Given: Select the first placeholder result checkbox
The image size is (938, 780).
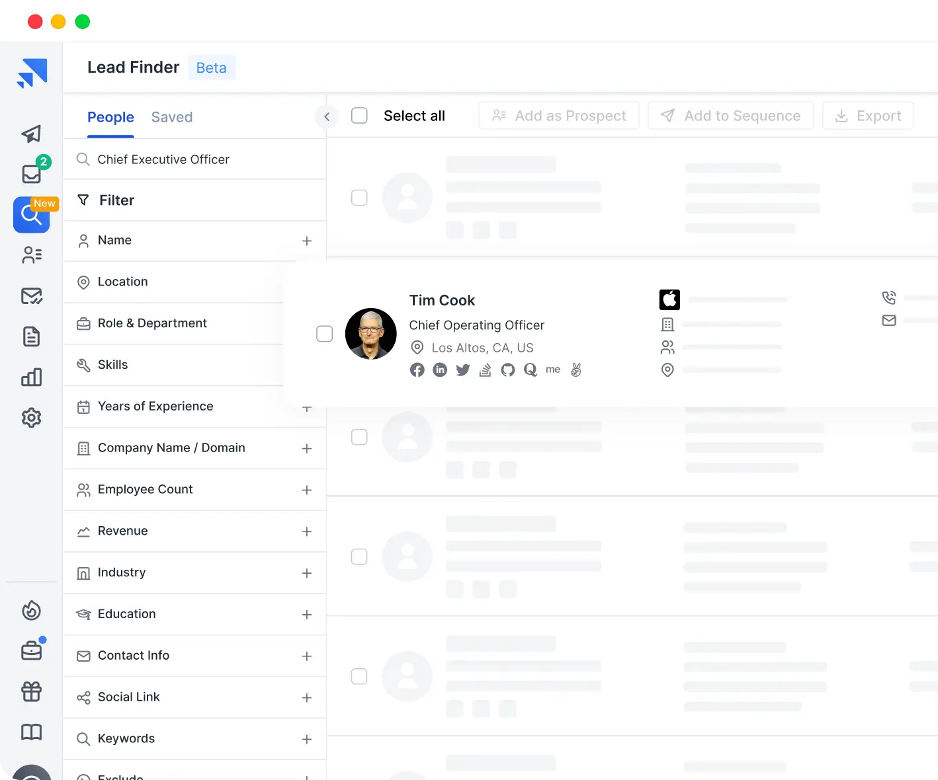Looking at the screenshot, I should (359, 198).
